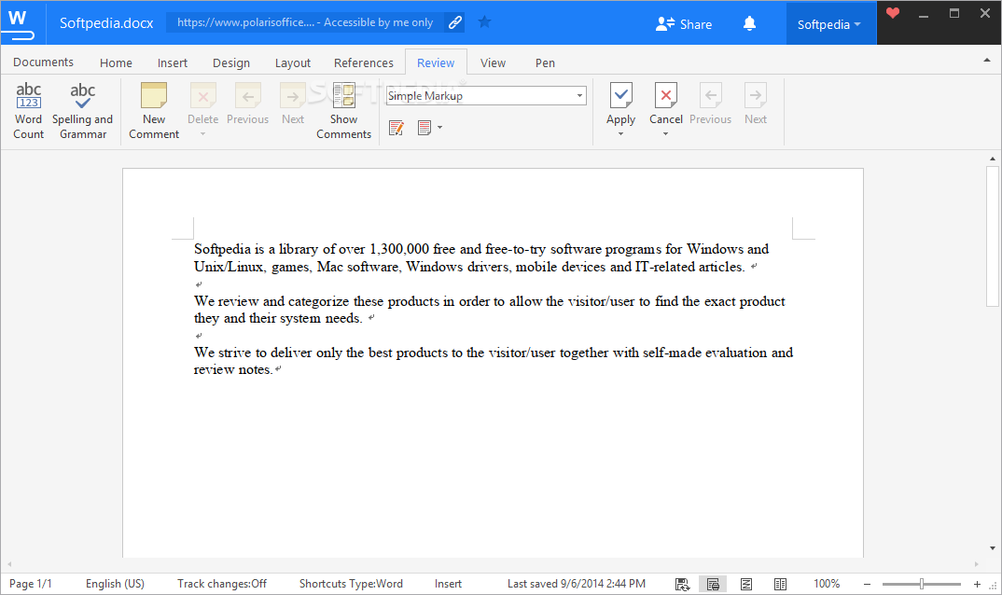Expand the show markup options arrow

pos(439,128)
